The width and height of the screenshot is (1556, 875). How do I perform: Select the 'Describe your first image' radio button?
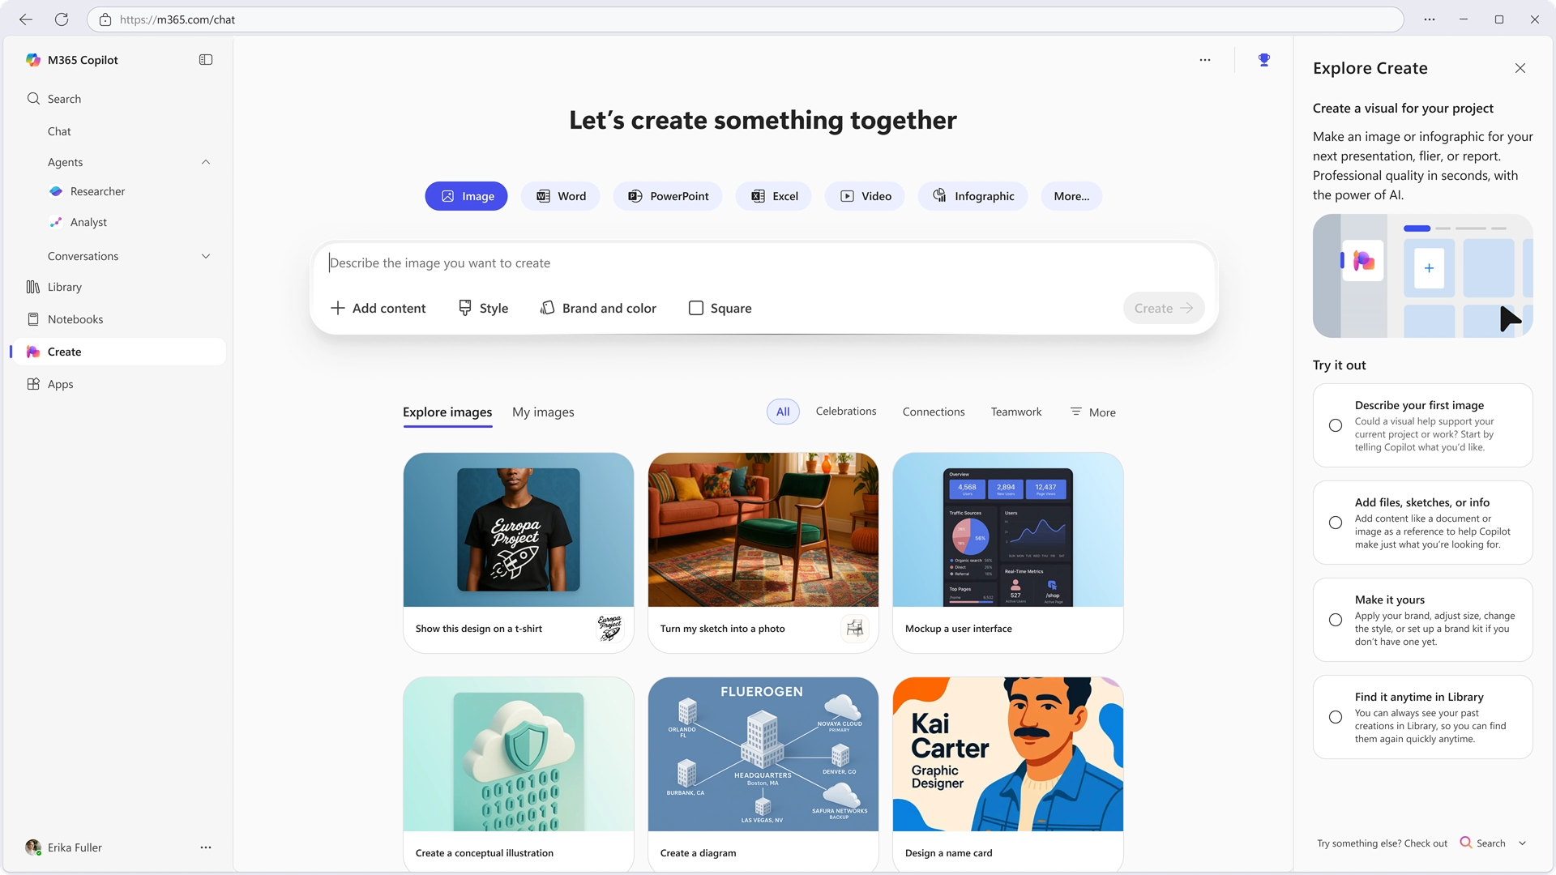tap(1335, 425)
